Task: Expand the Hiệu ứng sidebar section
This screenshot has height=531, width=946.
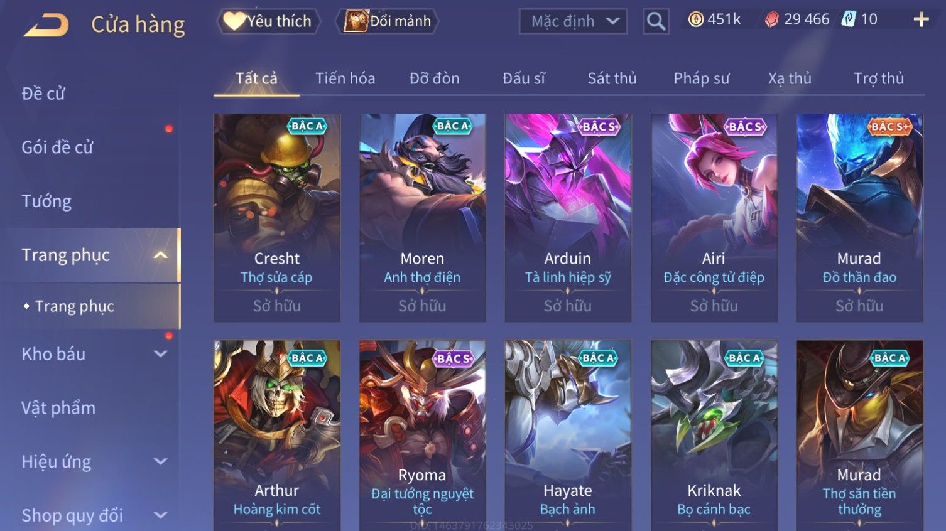Action: tap(161, 462)
